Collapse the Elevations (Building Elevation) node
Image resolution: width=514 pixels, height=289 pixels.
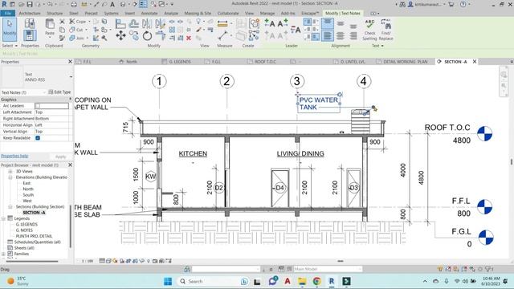pos(10,177)
